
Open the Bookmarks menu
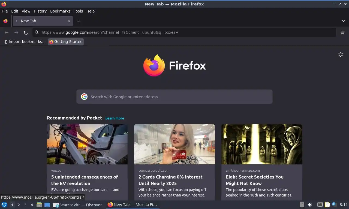pyautogui.click(x=60, y=11)
